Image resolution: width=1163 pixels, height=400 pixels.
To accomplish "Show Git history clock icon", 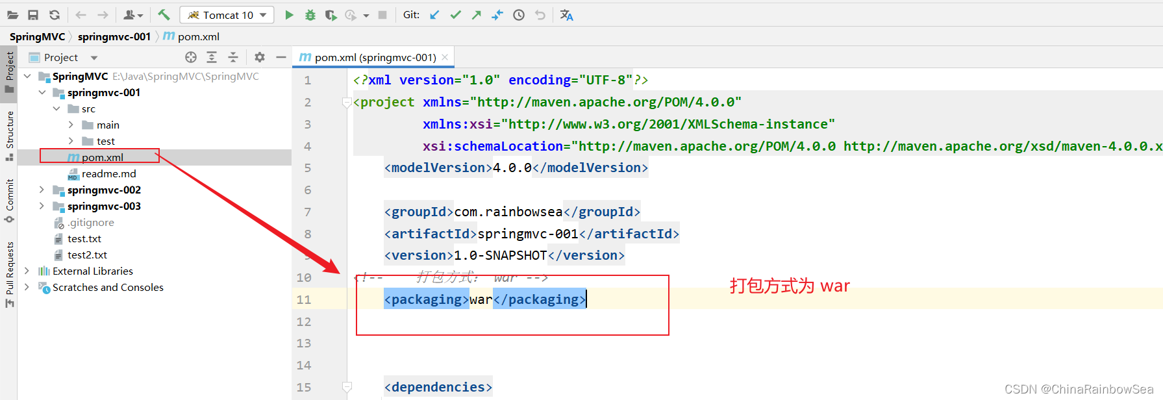I will pyautogui.click(x=519, y=15).
